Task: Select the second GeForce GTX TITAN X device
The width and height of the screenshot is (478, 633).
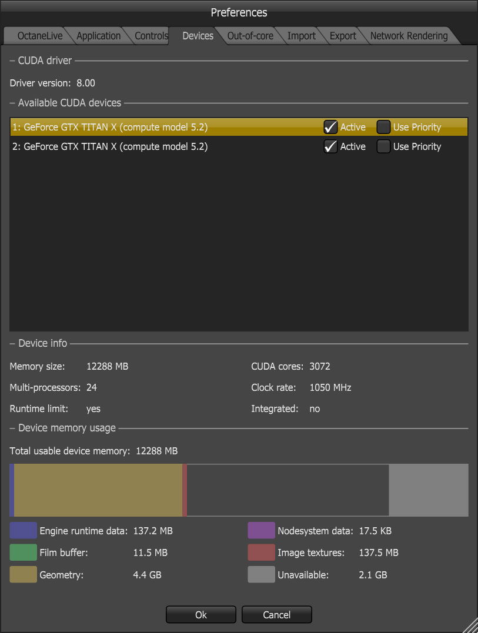Action: pos(110,146)
